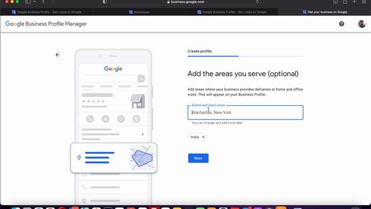The image size is (371, 209).
Task: Click the Safari share icon
Action: (345, 2)
